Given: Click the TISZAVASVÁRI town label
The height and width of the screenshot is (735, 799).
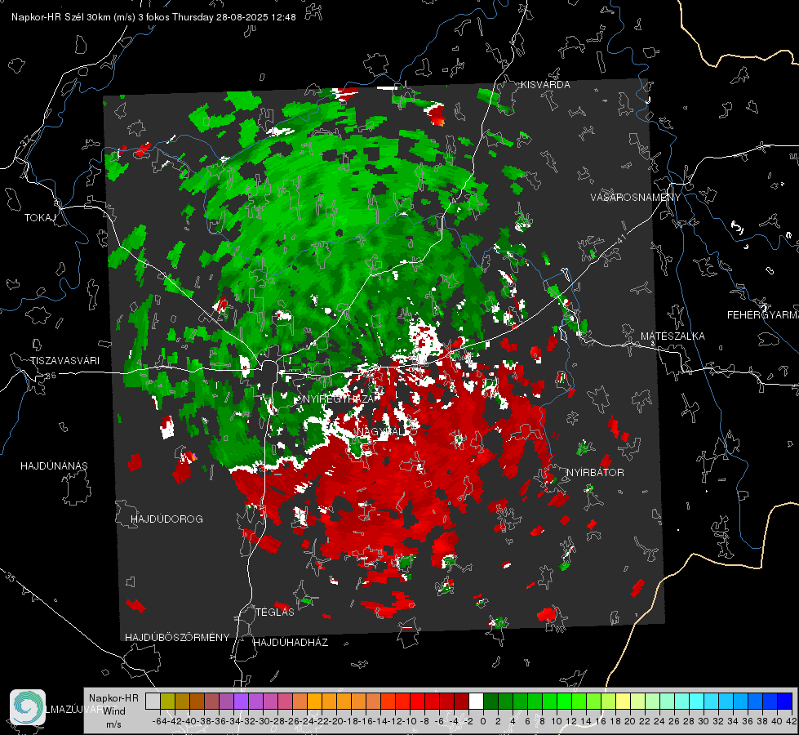Looking at the screenshot, I should (x=64, y=361).
